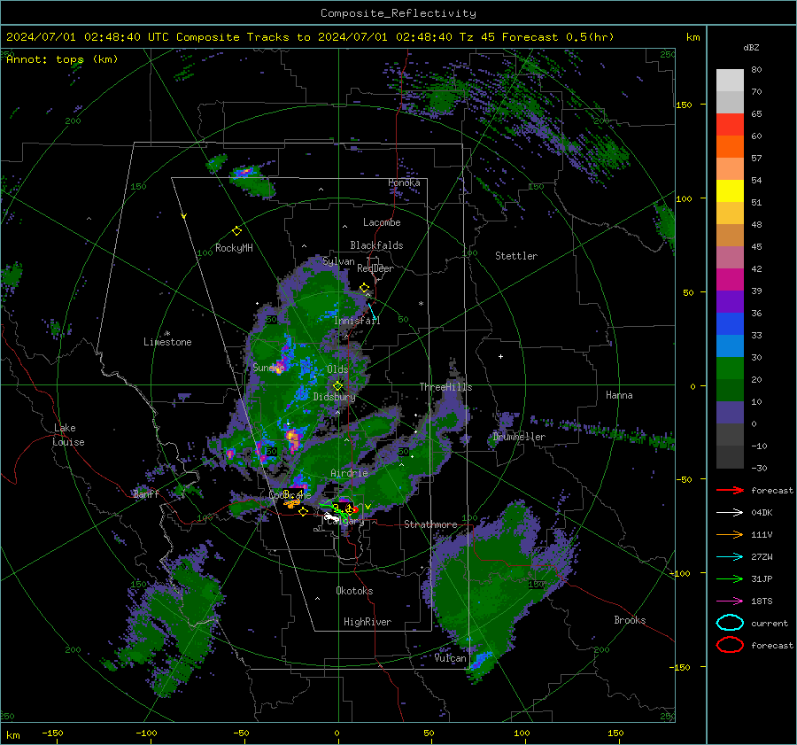Click the '31JP' legend text

pos(762,578)
